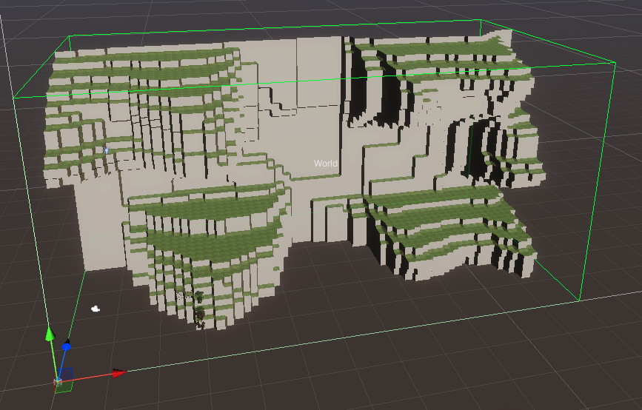Click the blue Z-axis arrow of the move gizmo
This screenshot has width=642, height=410.
66,346
